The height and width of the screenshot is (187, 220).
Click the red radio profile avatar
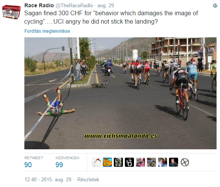coord(11,12)
